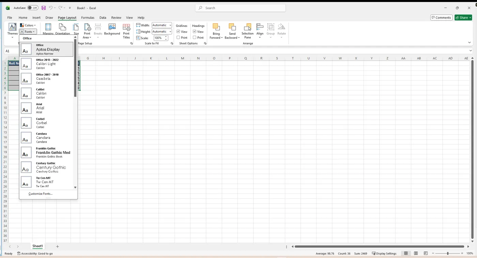The height and width of the screenshot is (258, 477).
Task: Click the Redo arrow icon
Action: [x=60, y=8]
